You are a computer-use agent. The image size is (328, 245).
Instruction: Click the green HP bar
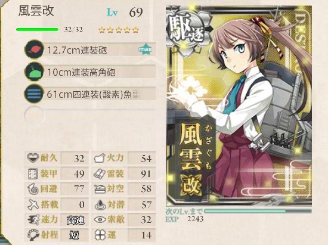coord(37,29)
